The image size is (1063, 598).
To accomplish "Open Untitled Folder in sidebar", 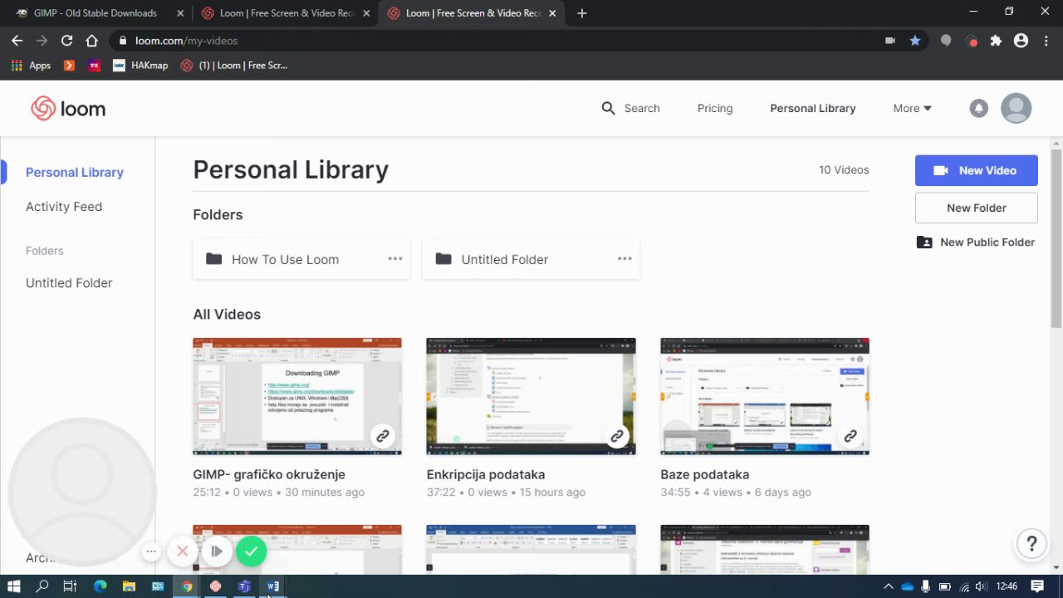I will (x=69, y=283).
